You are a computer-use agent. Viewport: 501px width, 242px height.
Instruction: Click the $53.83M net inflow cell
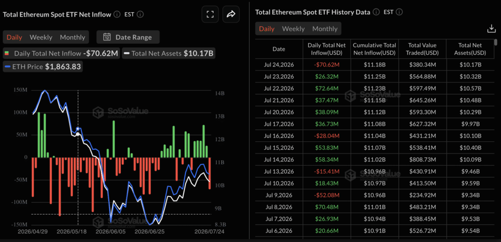(x=326, y=148)
